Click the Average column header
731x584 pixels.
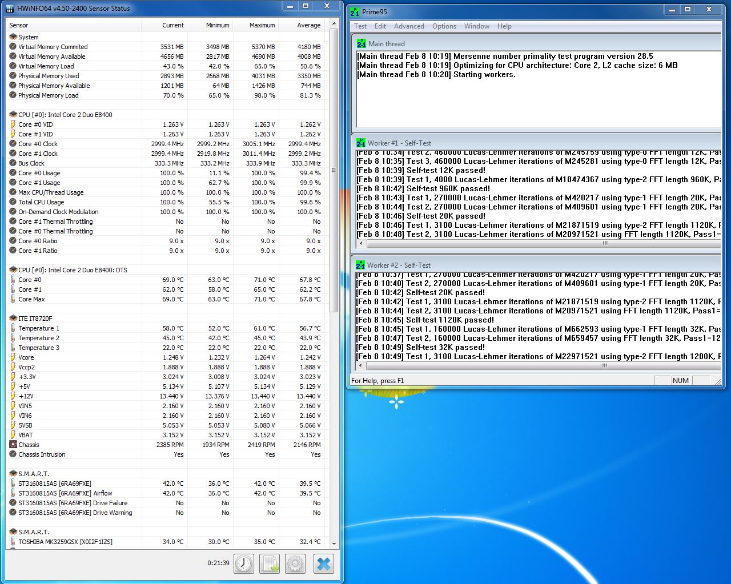[x=302, y=25]
